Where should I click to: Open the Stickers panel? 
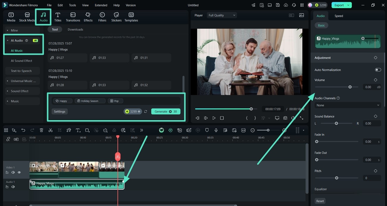[x=116, y=17]
